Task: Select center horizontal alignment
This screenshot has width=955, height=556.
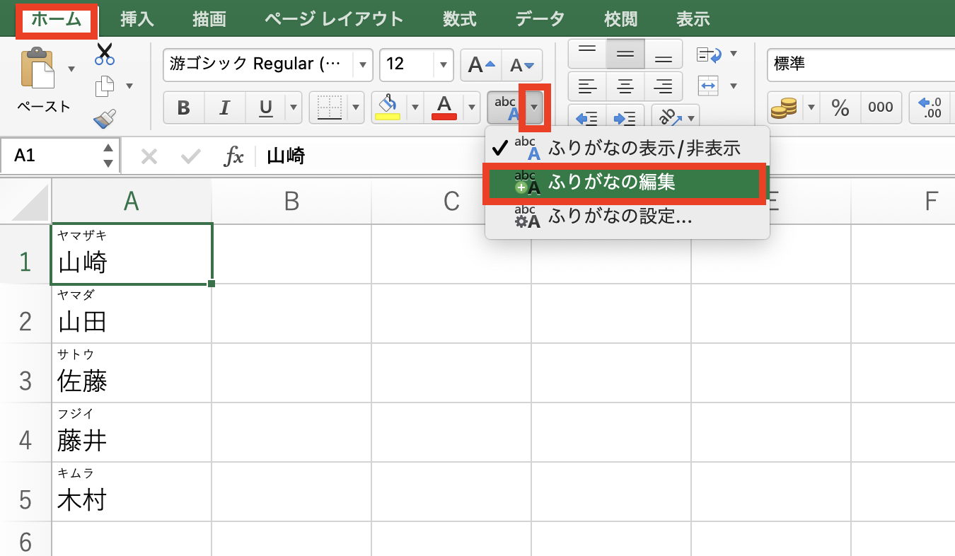Action: point(625,86)
